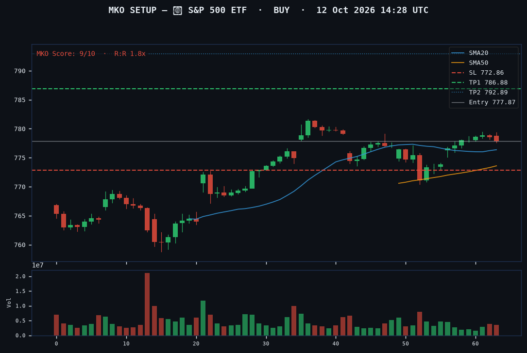Click the 785 price axis label
Viewport: 527px width, 353px height.
[20, 100]
